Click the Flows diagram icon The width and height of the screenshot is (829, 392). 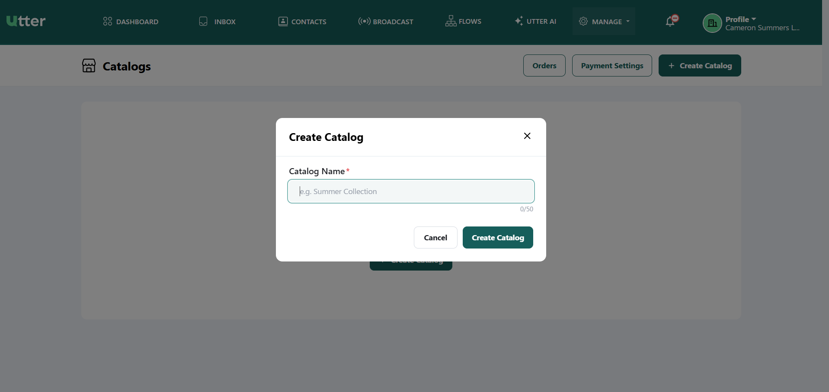point(451,21)
